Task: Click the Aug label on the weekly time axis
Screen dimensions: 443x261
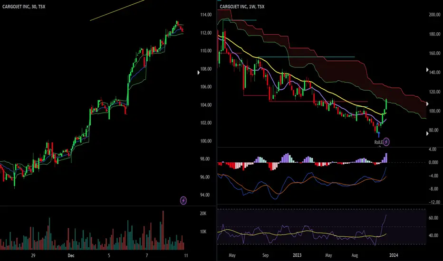Action: click(355, 255)
